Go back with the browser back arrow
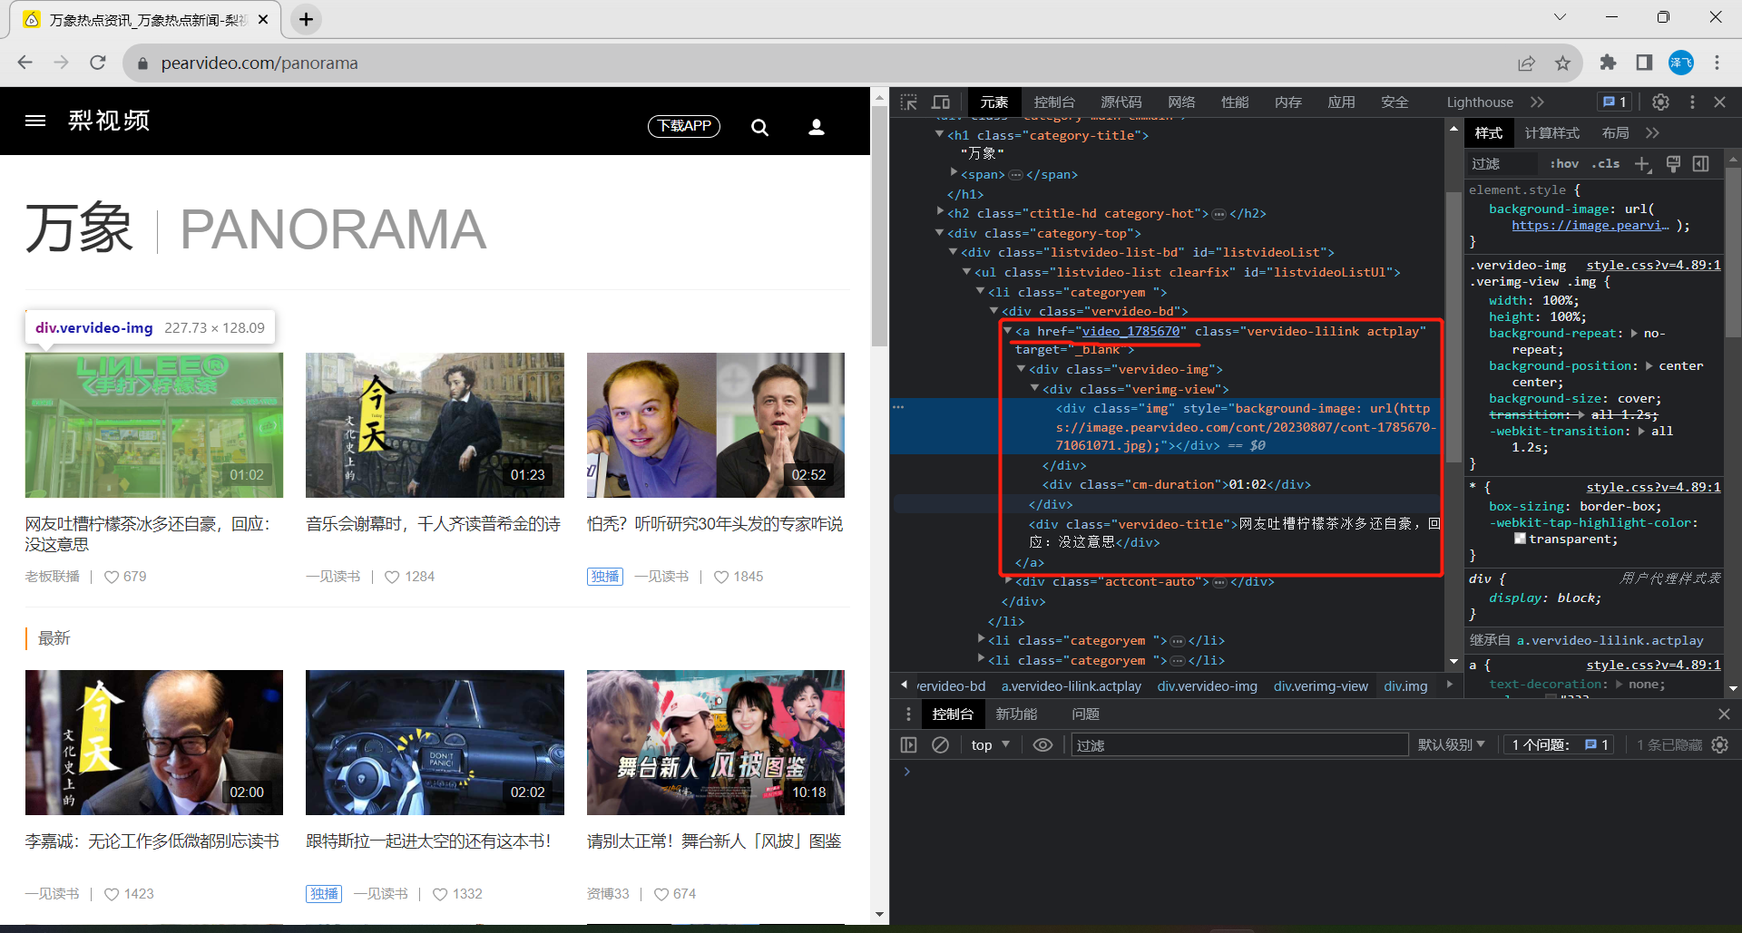This screenshot has height=933, width=1742. (25, 63)
